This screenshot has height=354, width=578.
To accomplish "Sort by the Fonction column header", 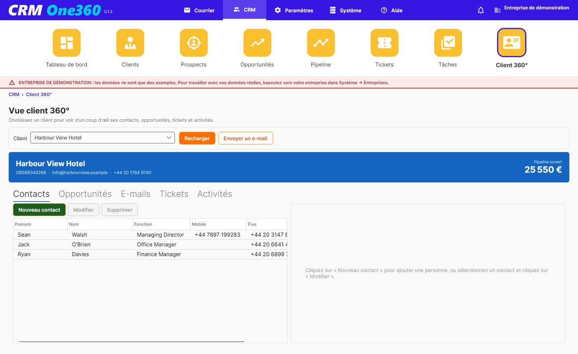I will point(161,224).
